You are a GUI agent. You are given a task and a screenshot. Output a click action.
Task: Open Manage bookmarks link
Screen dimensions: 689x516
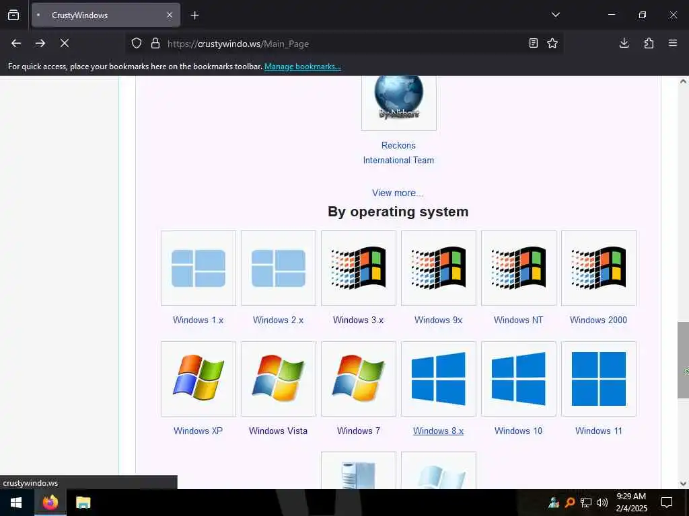(302, 67)
